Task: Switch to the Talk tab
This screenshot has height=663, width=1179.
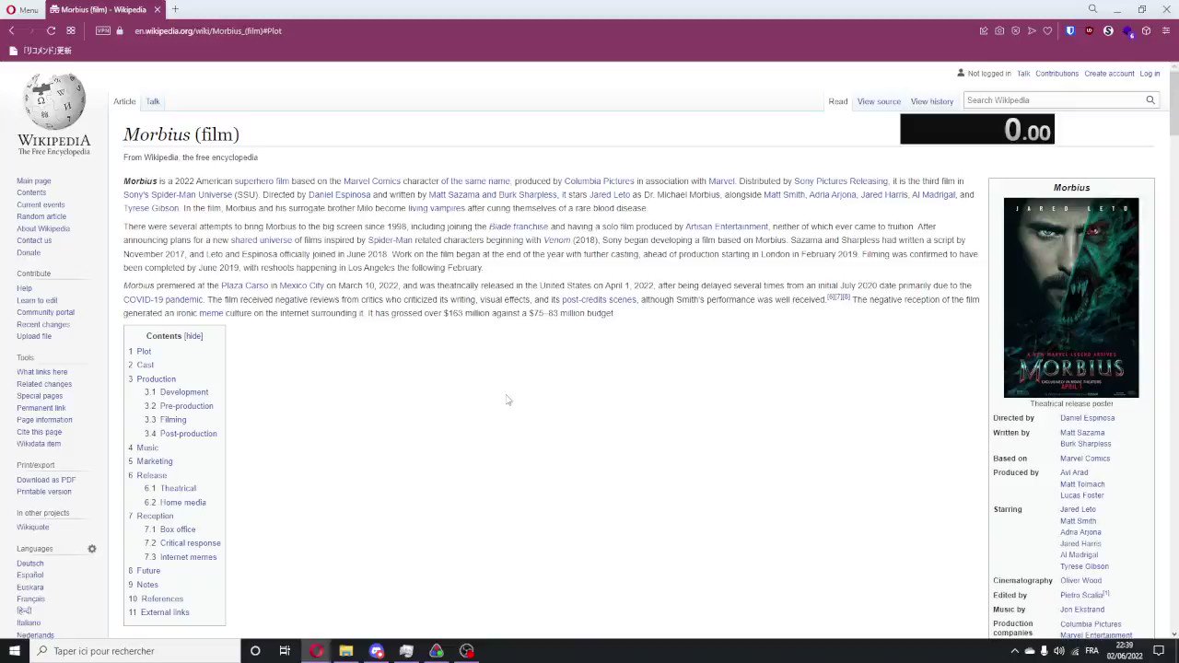Action: (153, 101)
